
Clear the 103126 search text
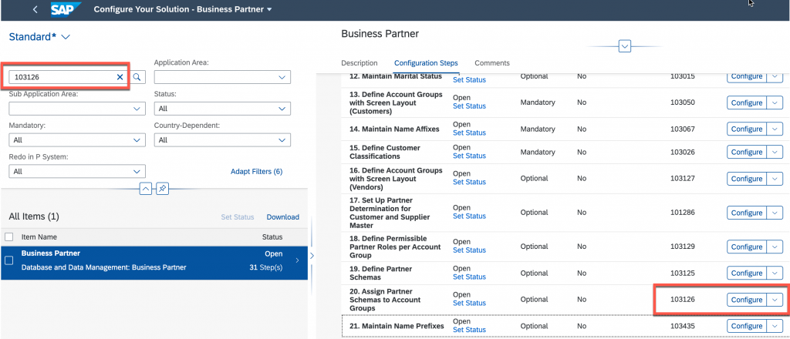click(120, 77)
